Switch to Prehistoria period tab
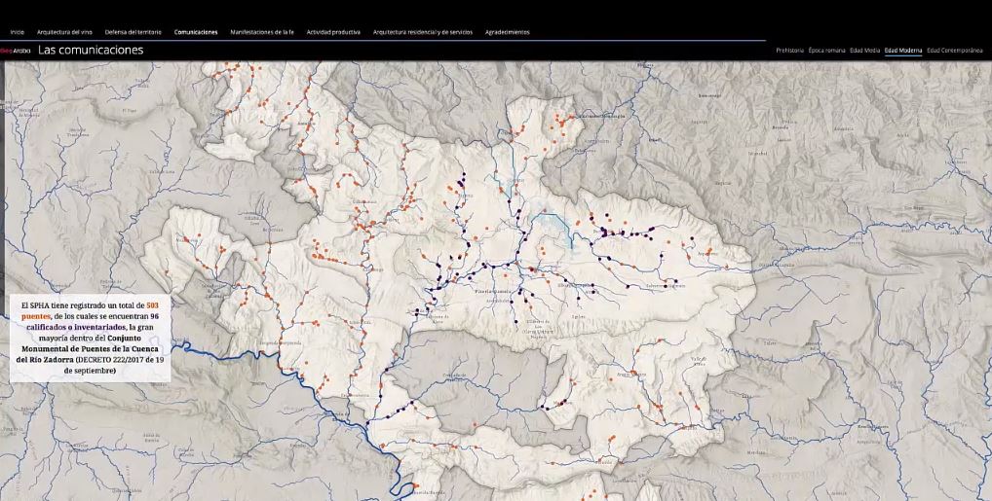 coord(789,50)
